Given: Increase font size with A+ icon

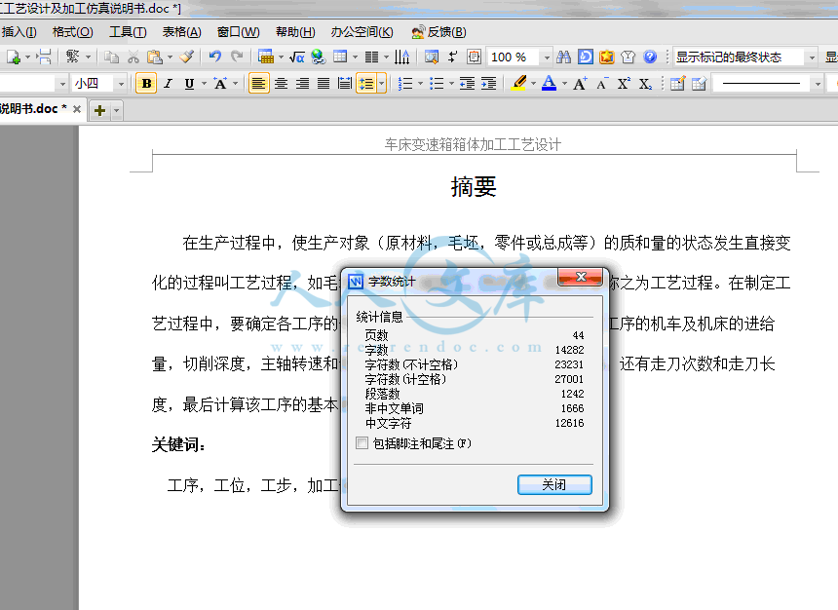Looking at the screenshot, I should (x=580, y=84).
